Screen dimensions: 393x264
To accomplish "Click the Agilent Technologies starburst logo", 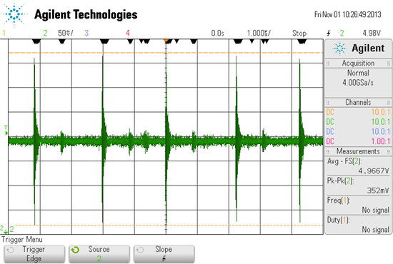I will coord(14,14).
